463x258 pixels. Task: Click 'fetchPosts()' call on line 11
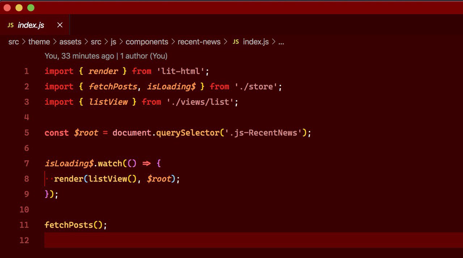[x=74, y=225]
